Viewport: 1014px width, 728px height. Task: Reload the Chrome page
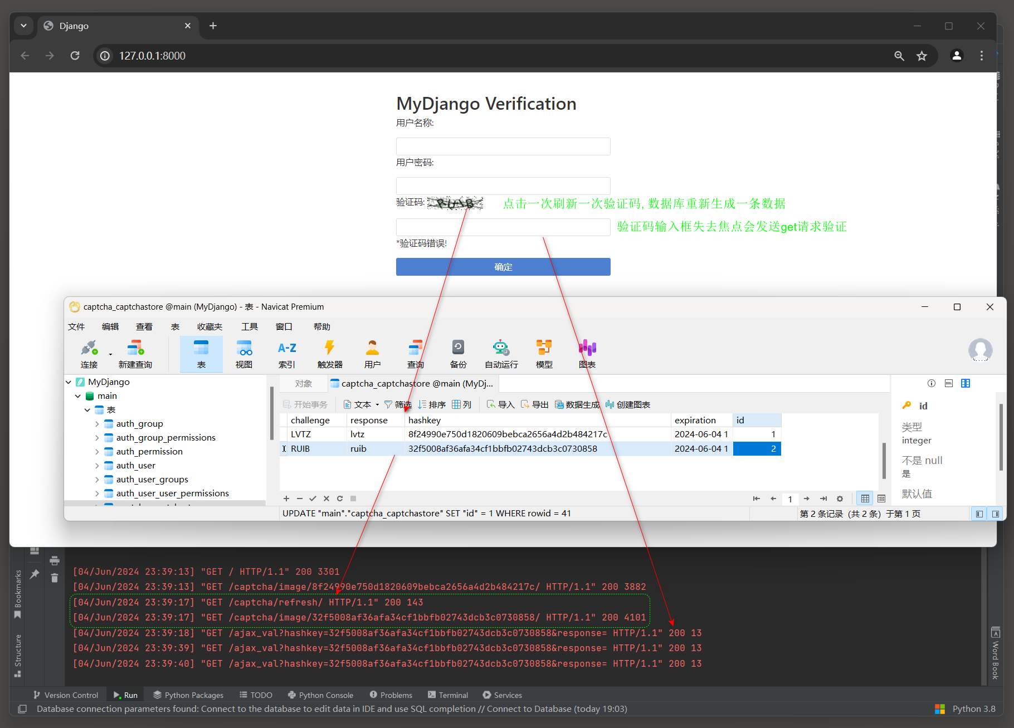click(75, 56)
